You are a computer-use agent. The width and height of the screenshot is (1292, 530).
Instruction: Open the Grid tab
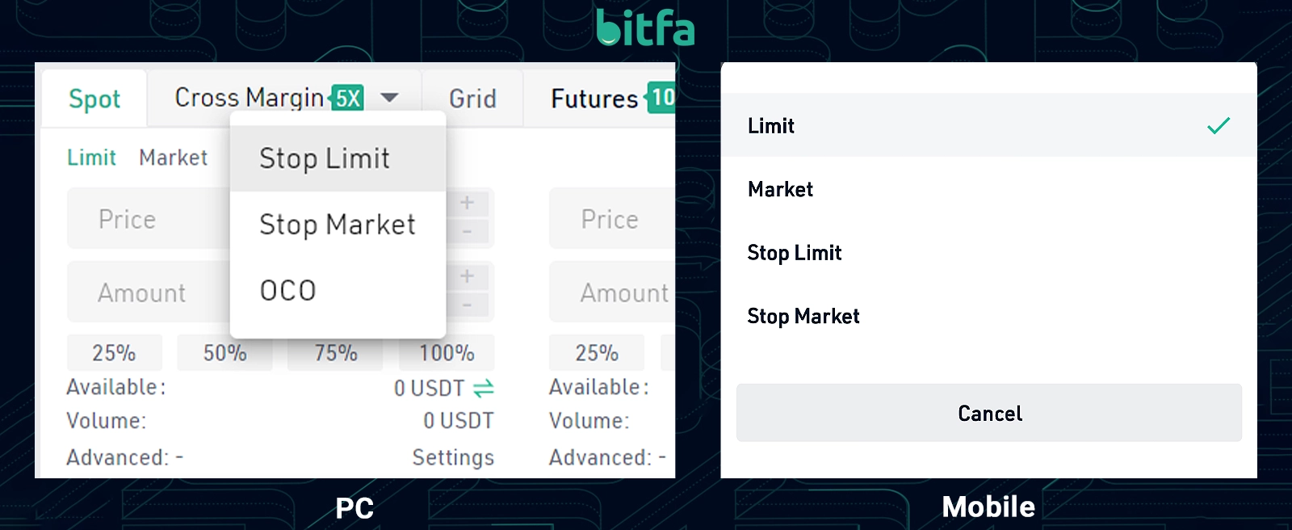tap(472, 99)
